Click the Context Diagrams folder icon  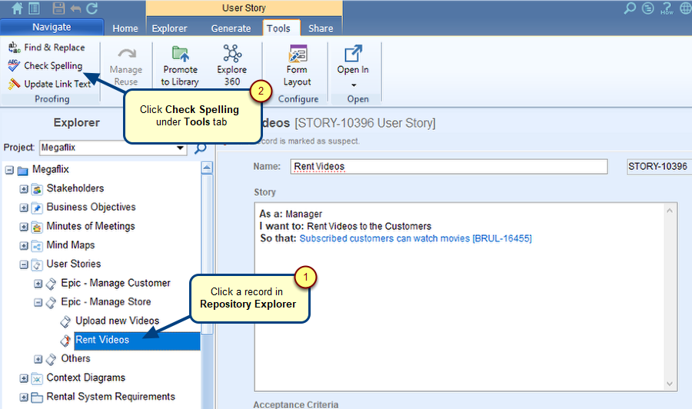pos(38,378)
